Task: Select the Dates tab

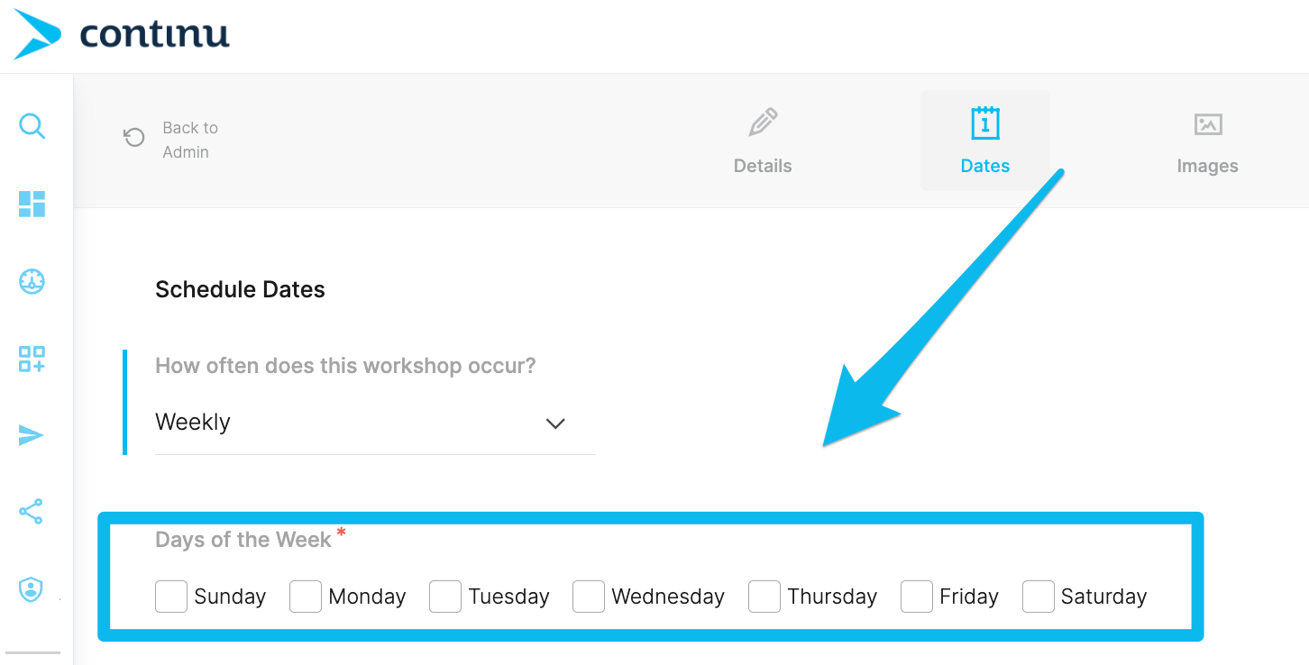Action: 984,141
